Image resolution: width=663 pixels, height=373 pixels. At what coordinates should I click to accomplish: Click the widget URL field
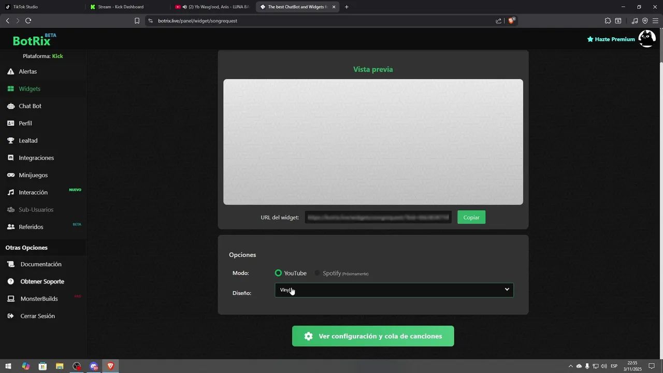pos(378,218)
